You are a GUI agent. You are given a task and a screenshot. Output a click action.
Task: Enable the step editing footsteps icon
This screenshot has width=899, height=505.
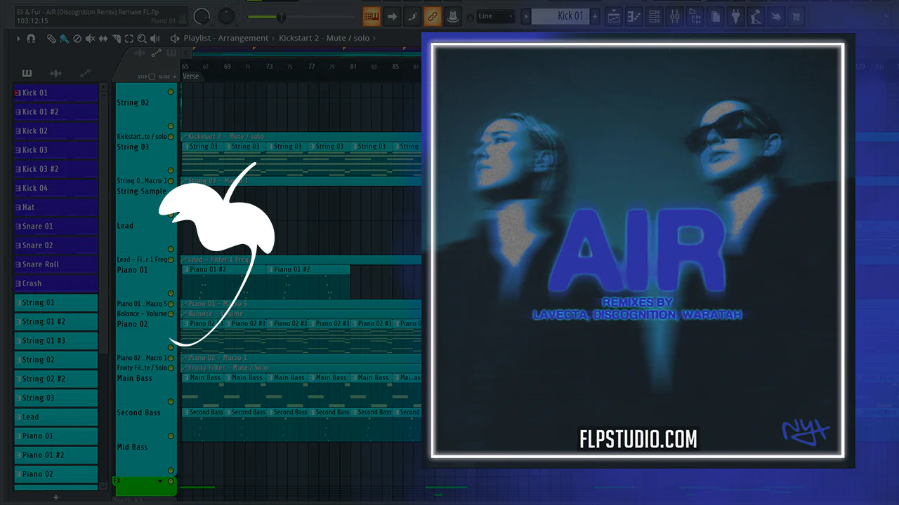pyautogui.click(x=412, y=16)
